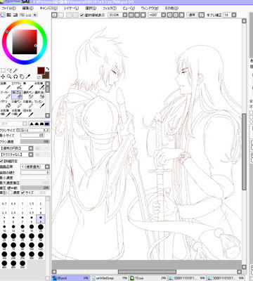Select the eyedropper tool
The image size is (253, 281).
pyautogui.click(x=28, y=77)
